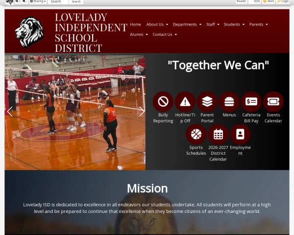
Task: Open the 2026-2027 District Calendar icon
Action: [x=218, y=134]
